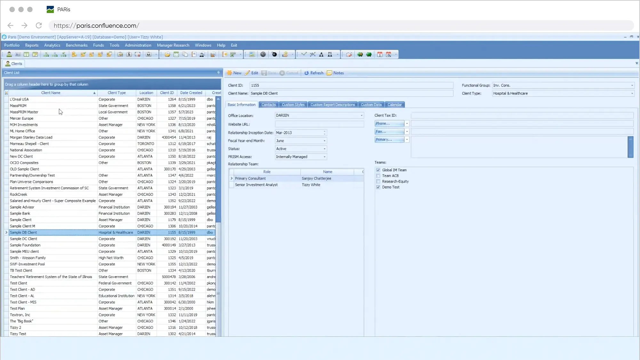Uncheck the Global IM Team checkbox
This screenshot has width=640, height=360.
click(378, 170)
